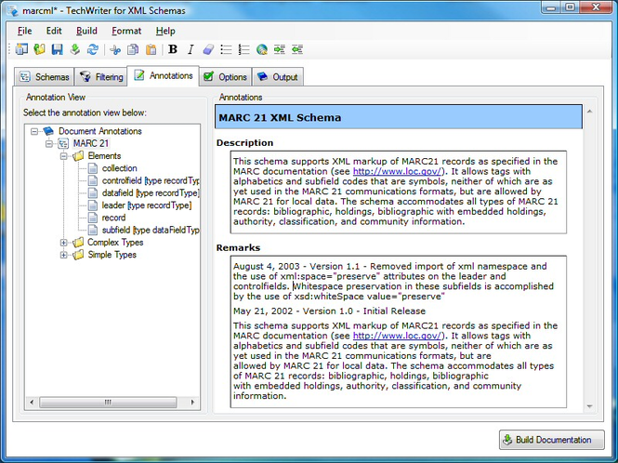Collapse the MARC 21 tree node
Screen dimensions: 618x463
pos(49,143)
